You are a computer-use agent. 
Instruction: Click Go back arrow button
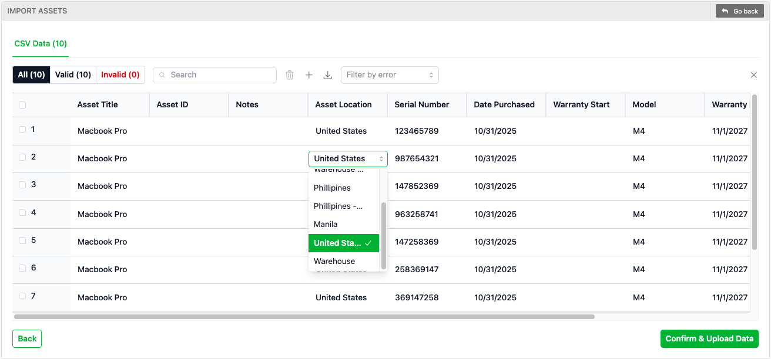click(x=739, y=11)
